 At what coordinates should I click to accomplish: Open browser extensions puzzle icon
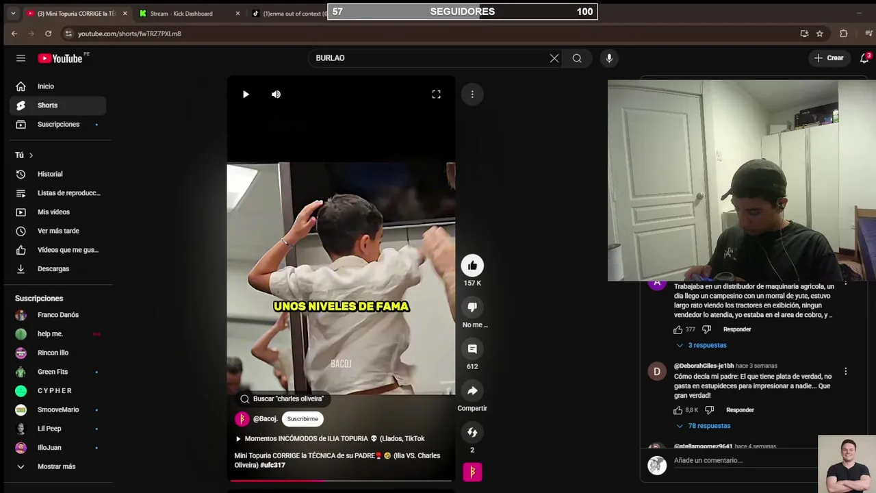coord(843,34)
